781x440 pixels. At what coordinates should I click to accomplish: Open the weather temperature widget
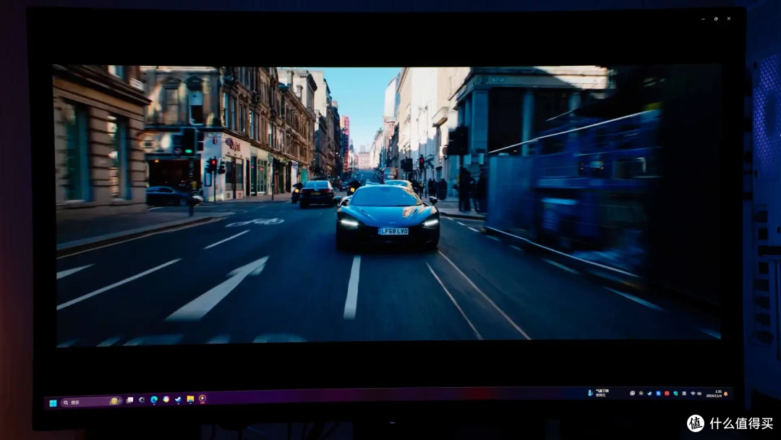[x=598, y=393]
